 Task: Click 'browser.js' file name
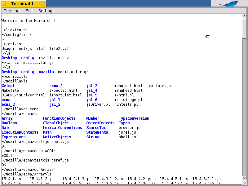click(x=130, y=128)
